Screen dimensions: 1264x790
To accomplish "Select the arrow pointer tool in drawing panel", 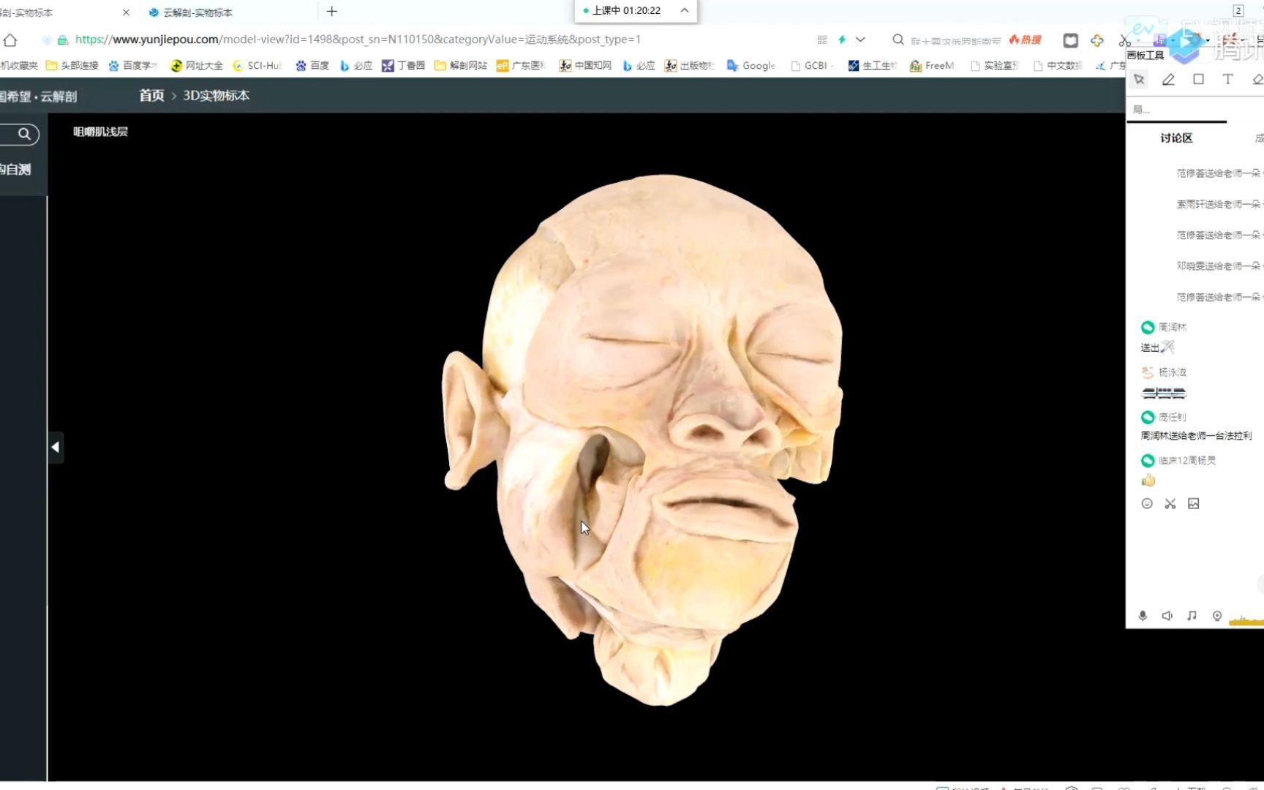I will tap(1139, 79).
